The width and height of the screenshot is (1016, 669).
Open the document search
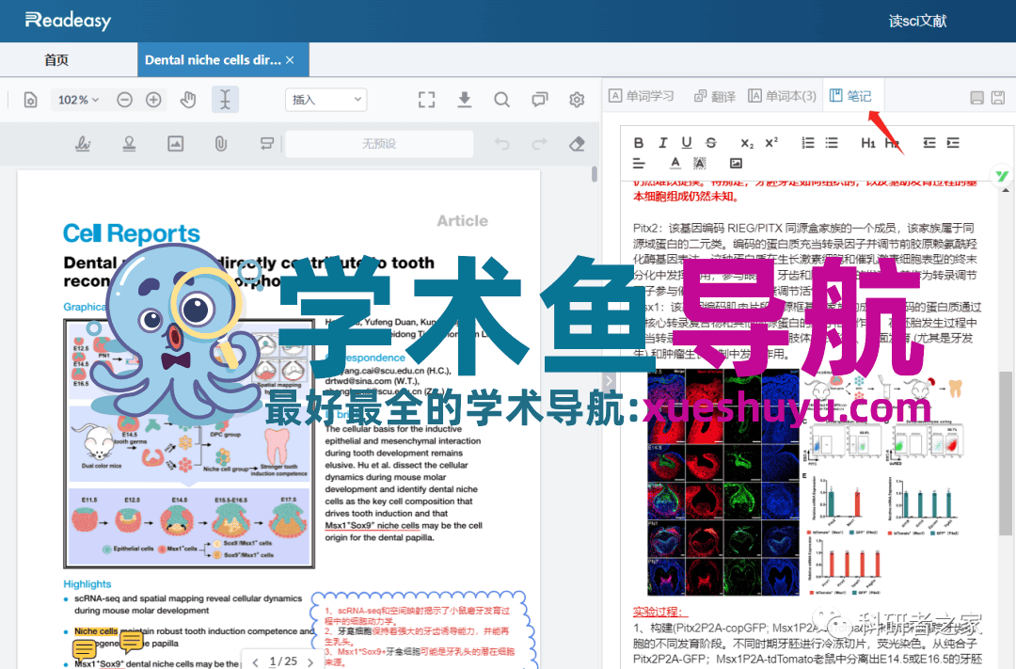[500, 100]
